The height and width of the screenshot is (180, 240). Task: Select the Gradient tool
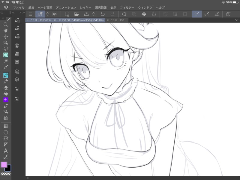[6, 126]
